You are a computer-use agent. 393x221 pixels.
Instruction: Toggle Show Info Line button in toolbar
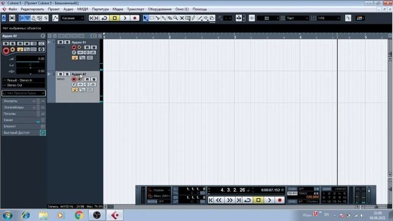27,18
